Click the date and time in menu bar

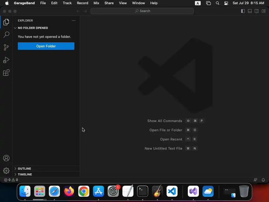click(x=248, y=3)
